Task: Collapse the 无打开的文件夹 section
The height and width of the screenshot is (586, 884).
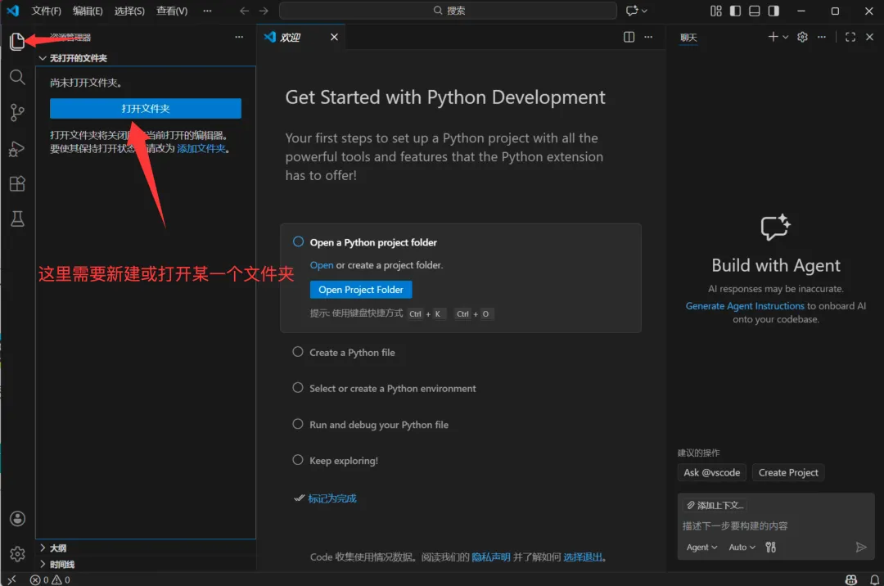Action: click(146, 58)
